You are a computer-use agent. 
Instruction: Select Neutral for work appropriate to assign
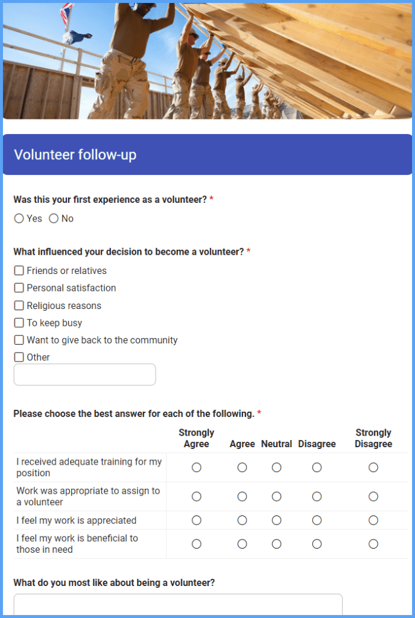click(276, 496)
